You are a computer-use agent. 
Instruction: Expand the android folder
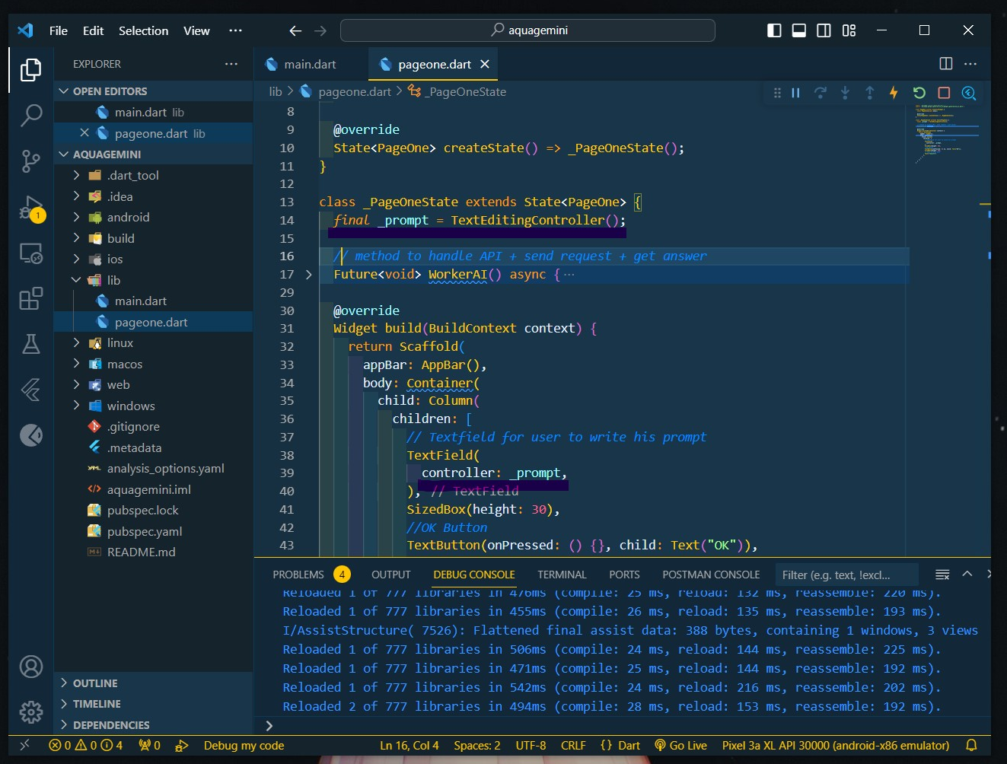click(76, 217)
